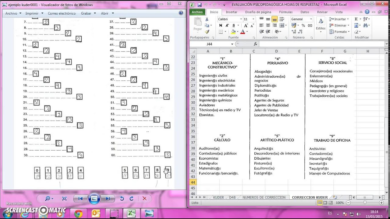This screenshot has width=390, height=219.
Task: Go to next photo in viewer
Action: tap(108, 199)
